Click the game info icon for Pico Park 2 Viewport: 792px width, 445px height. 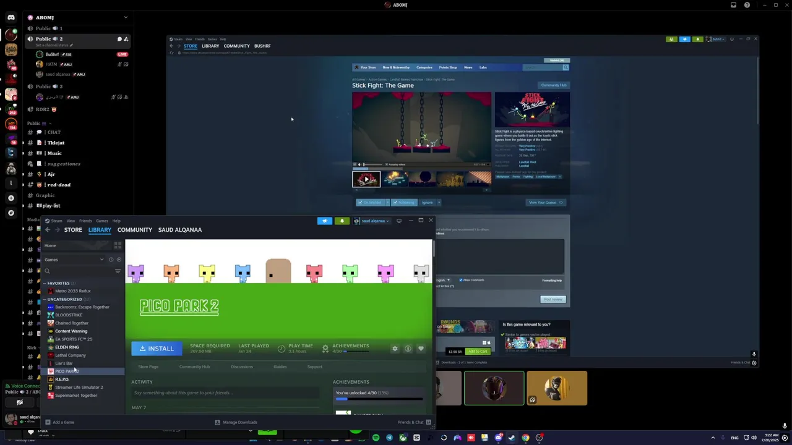408,349
